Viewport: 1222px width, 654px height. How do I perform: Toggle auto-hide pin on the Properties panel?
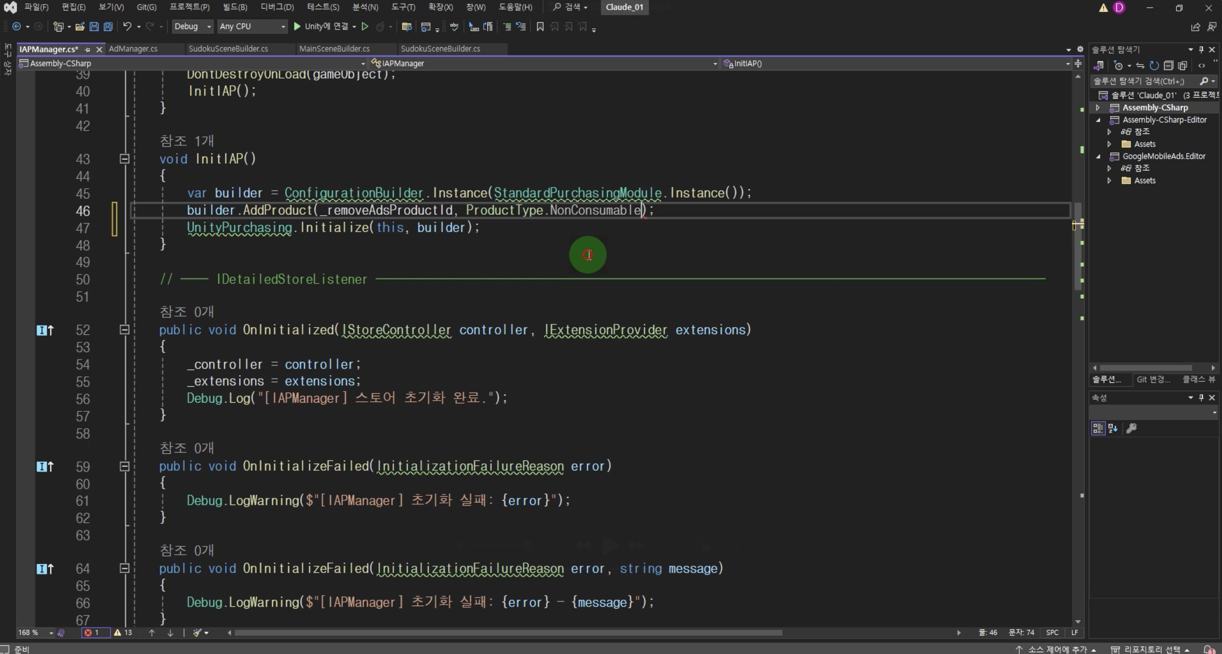1201,397
